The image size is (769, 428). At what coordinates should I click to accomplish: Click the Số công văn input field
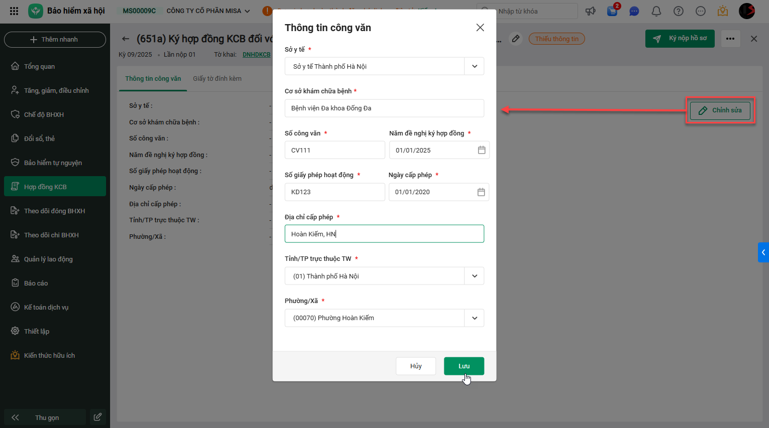coord(334,150)
